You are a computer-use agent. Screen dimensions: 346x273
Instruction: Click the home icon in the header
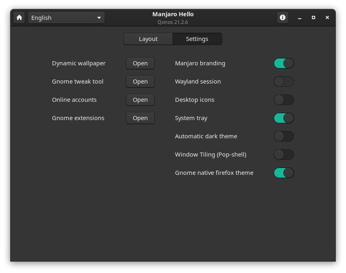(19, 17)
